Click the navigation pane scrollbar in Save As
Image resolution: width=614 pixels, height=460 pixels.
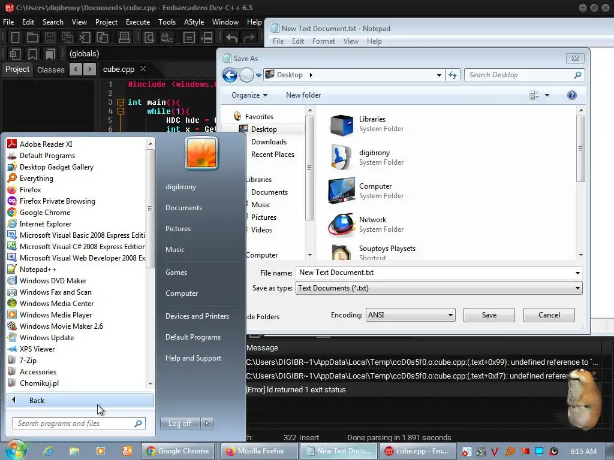(309, 168)
